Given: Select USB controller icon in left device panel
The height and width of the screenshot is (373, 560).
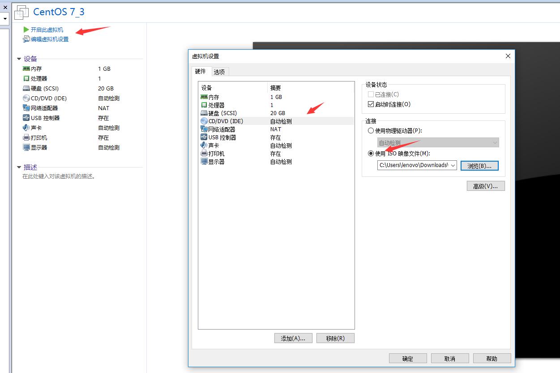Looking at the screenshot, I should point(26,118).
